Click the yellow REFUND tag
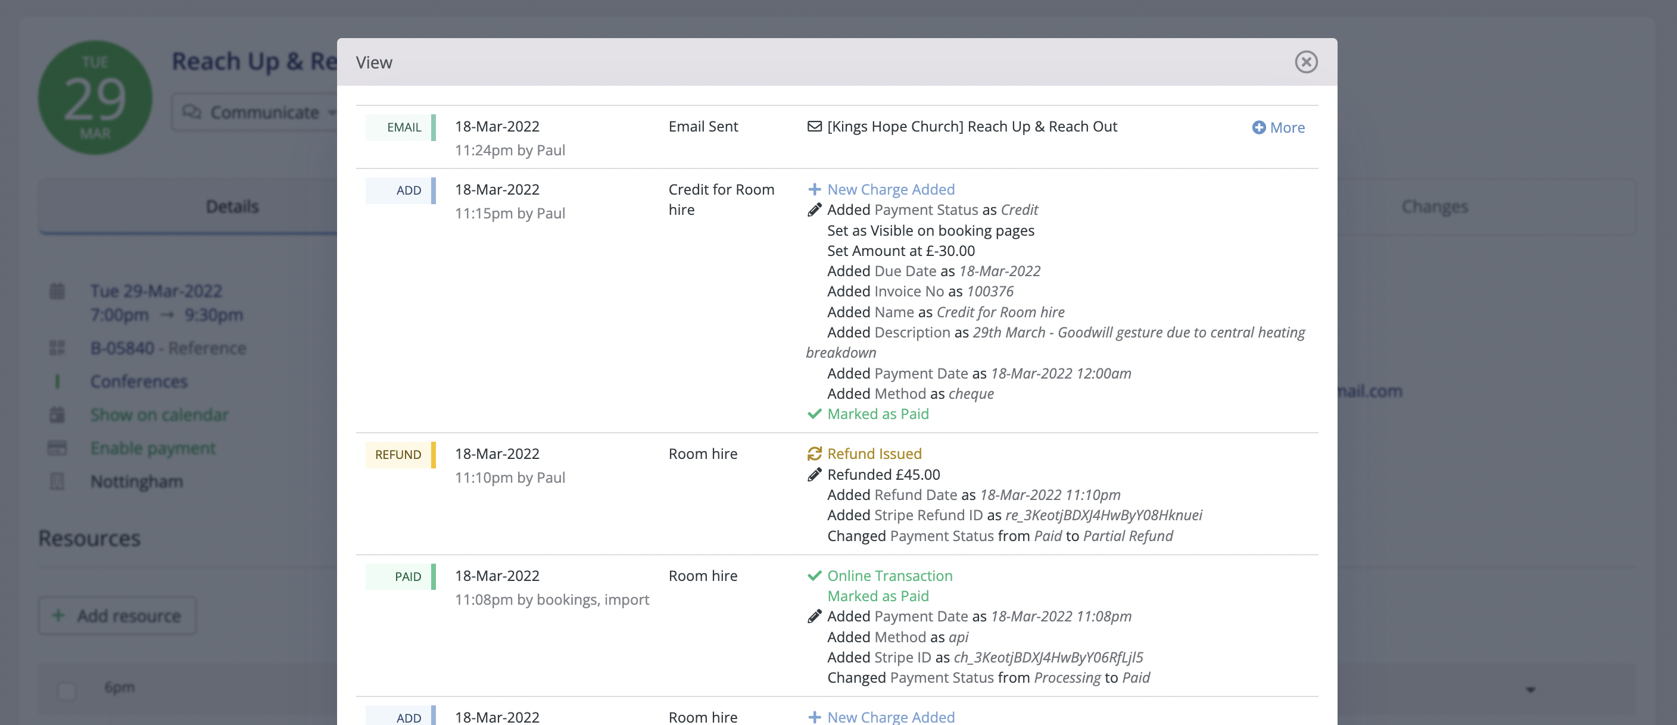 pos(400,454)
